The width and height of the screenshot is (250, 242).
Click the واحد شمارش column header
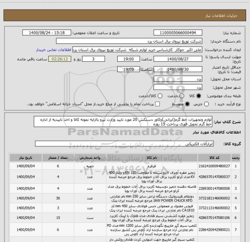pyautogui.click(x=90, y=158)
